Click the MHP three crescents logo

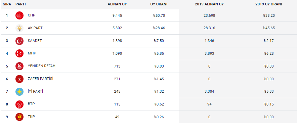click(x=19, y=53)
